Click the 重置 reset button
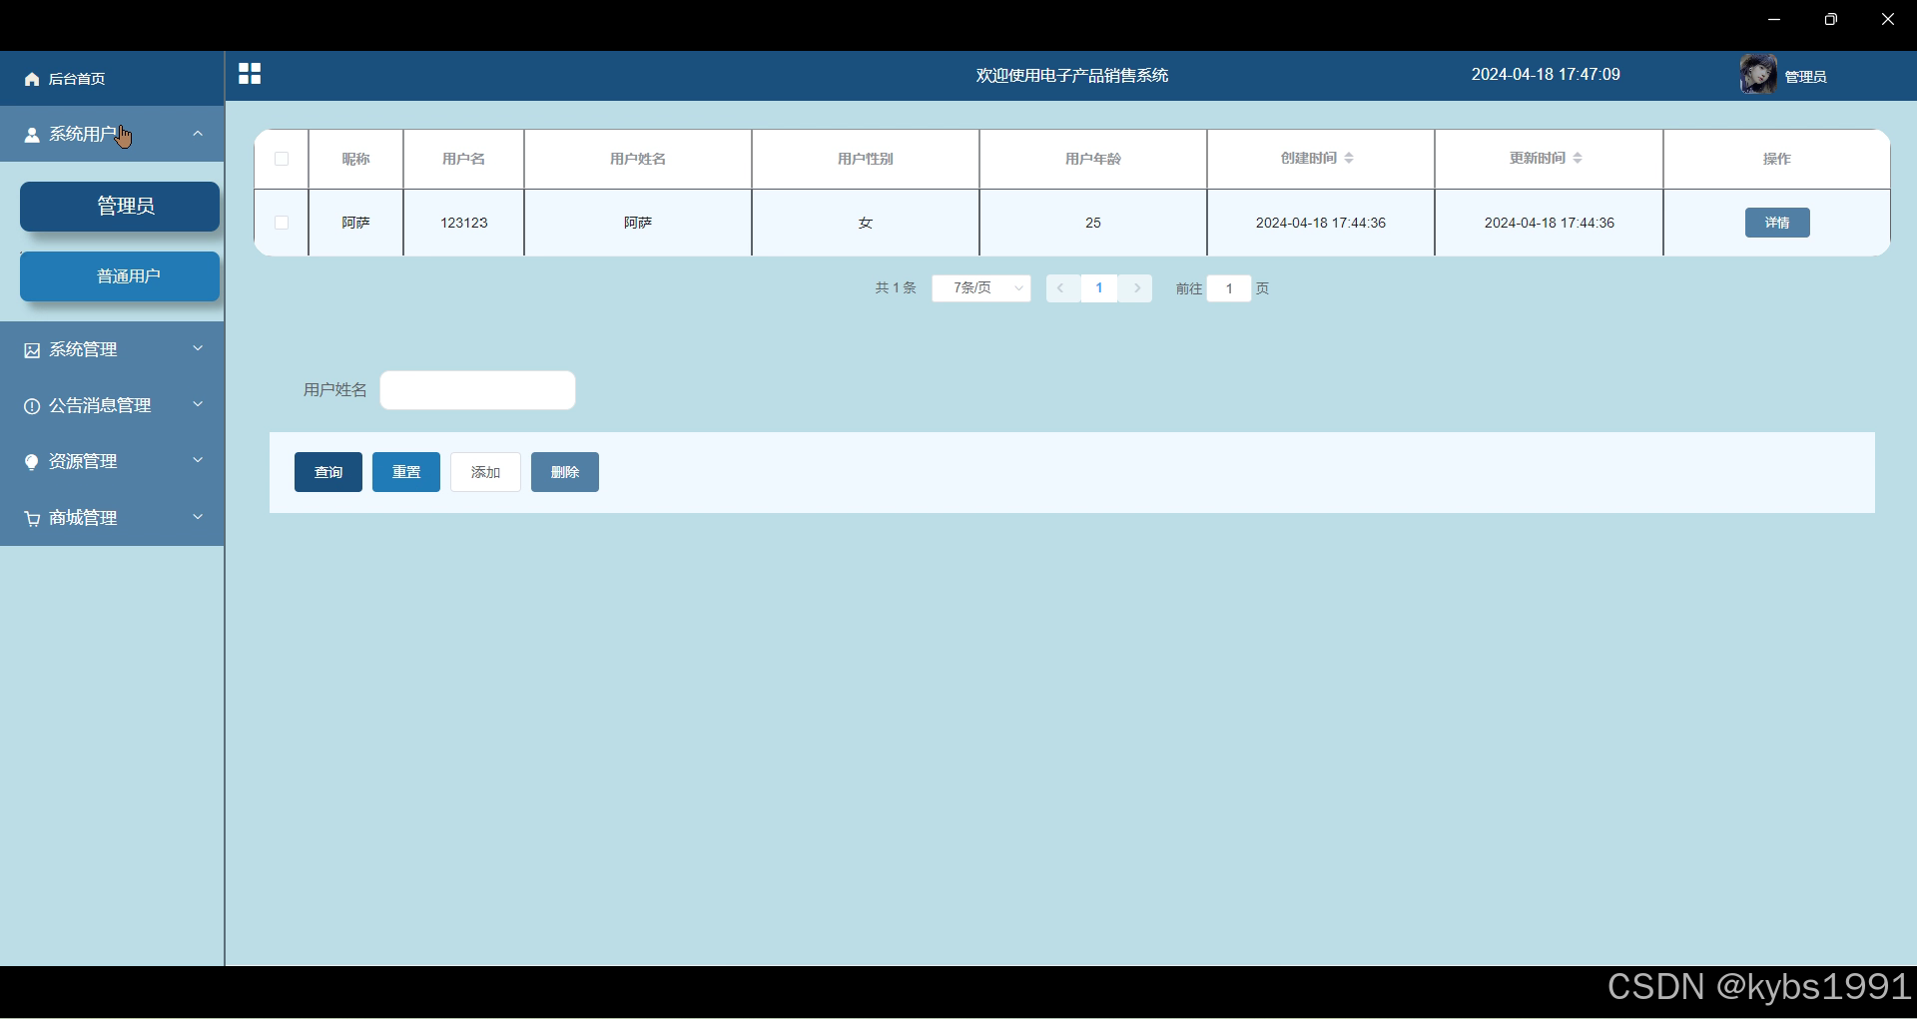Image resolution: width=1917 pixels, height=1019 pixels. (x=406, y=472)
